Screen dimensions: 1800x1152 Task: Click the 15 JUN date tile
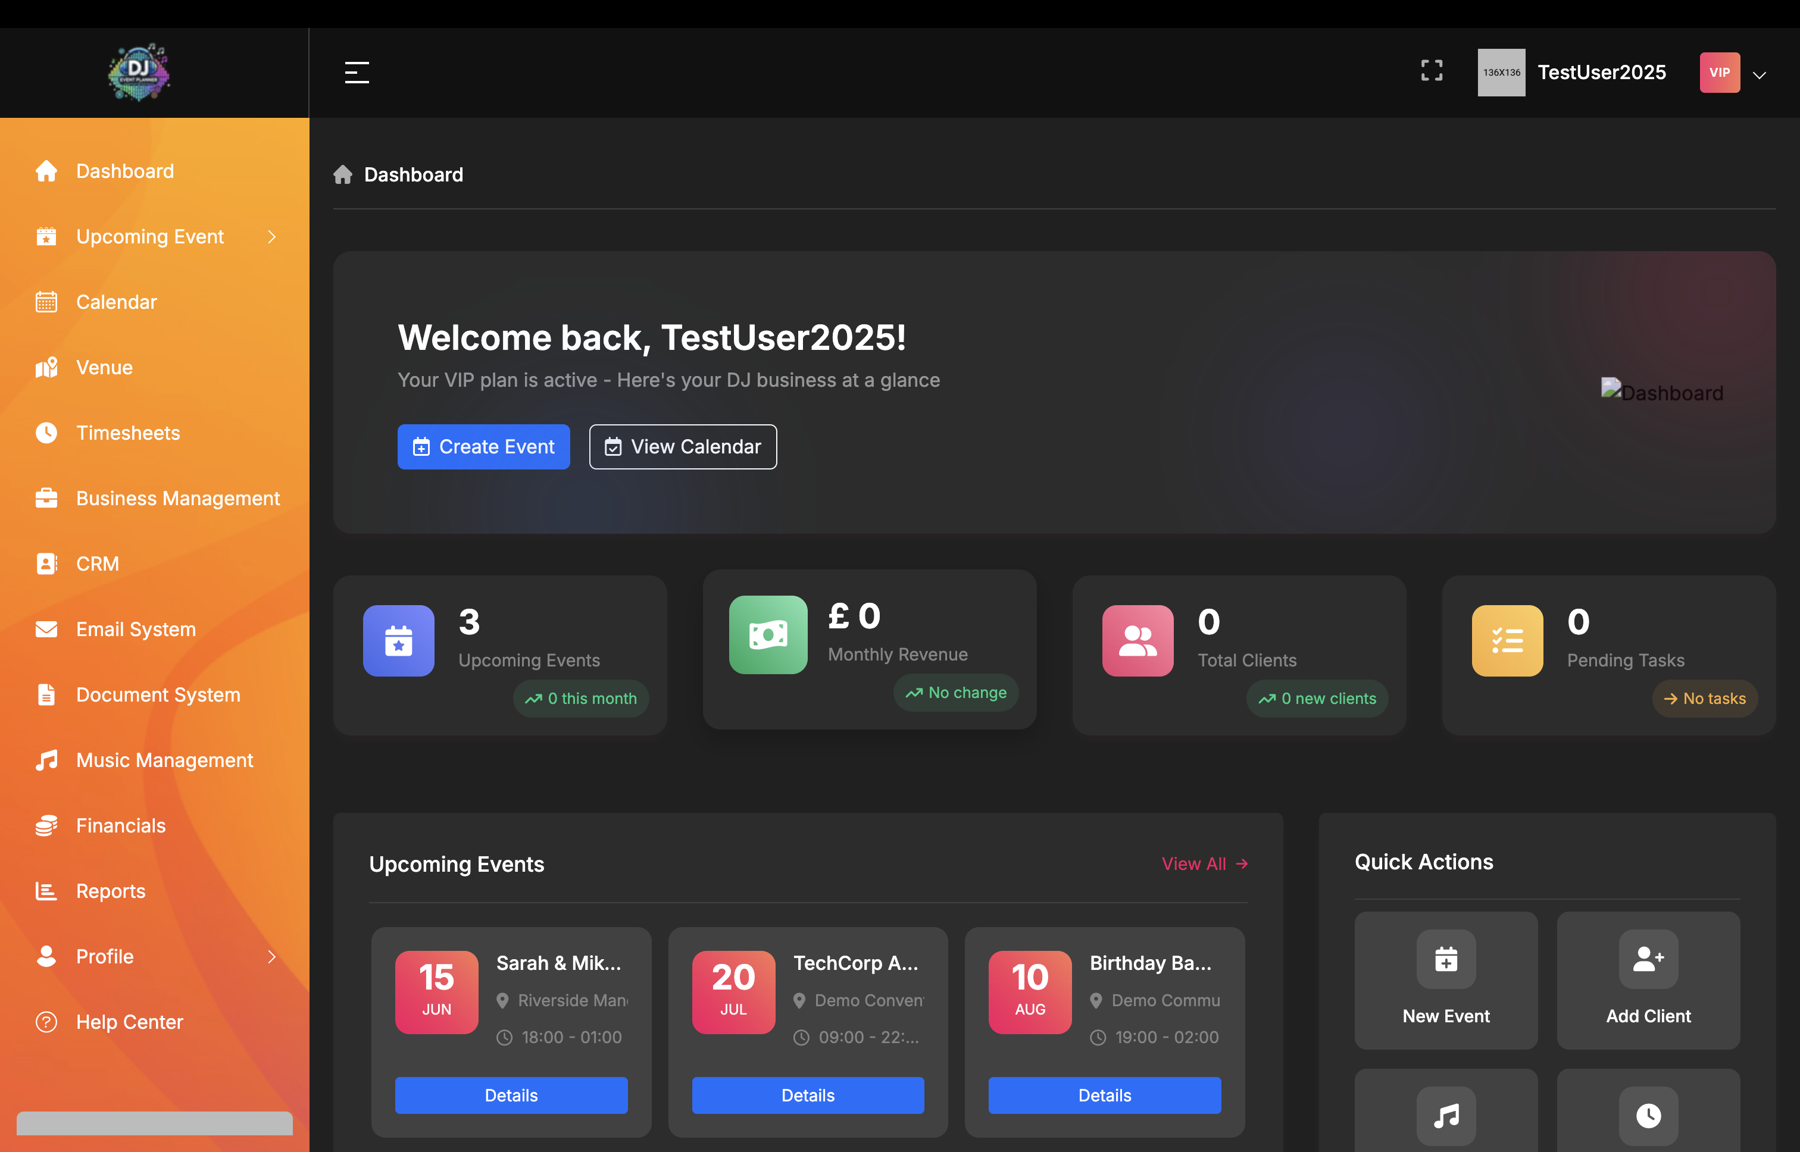click(x=436, y=993)
